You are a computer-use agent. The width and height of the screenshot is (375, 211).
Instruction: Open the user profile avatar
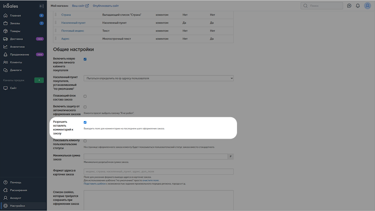[367, 6]
